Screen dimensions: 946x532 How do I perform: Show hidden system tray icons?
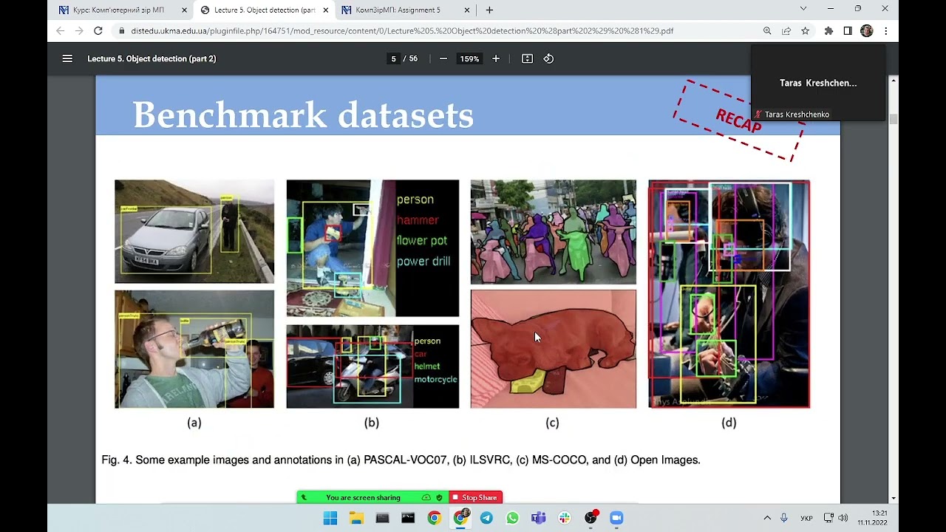[x=767, y=518]
